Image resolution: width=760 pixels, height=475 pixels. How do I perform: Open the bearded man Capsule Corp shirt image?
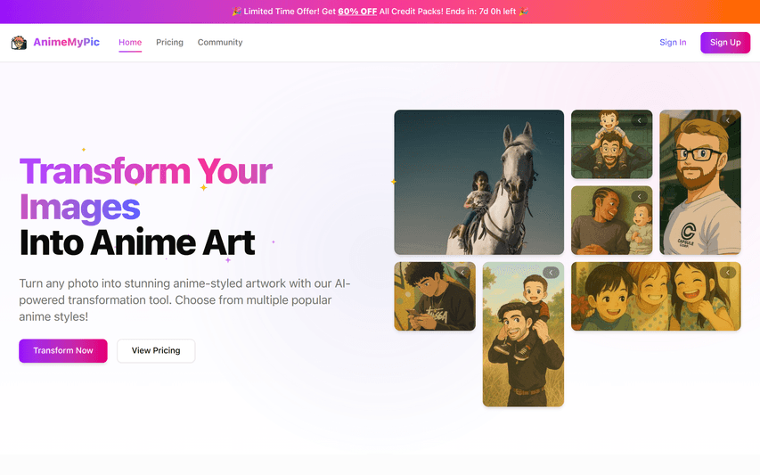point(700,182)
